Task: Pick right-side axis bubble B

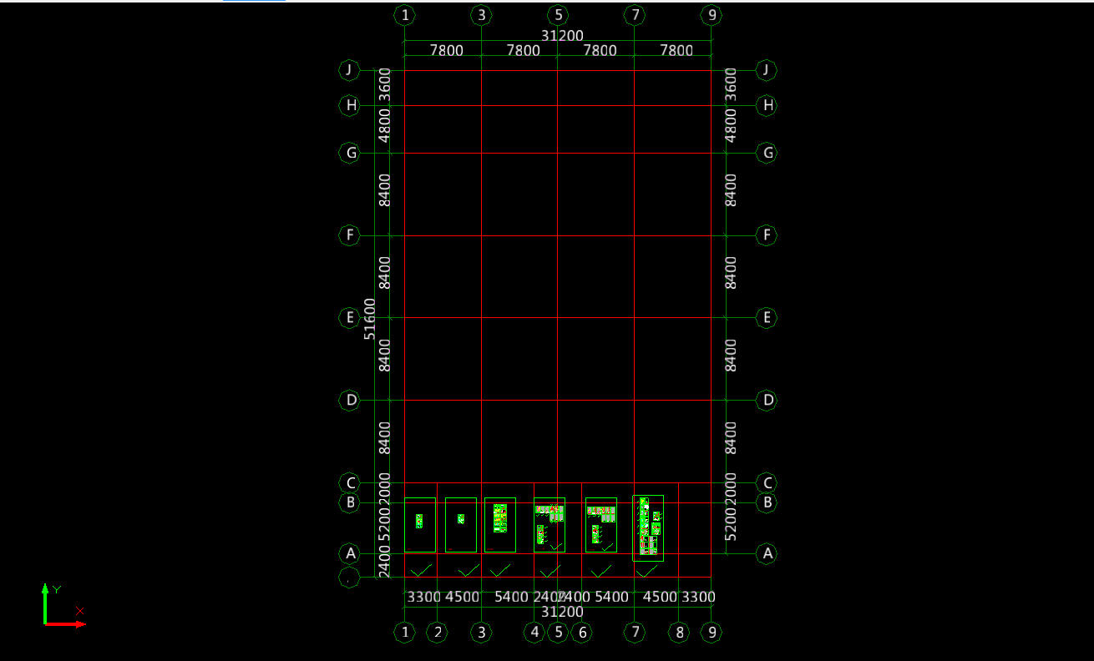Action: [x=767, y=502]
